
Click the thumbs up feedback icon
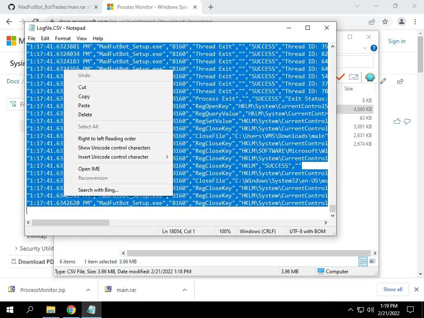tap(397, 121)
